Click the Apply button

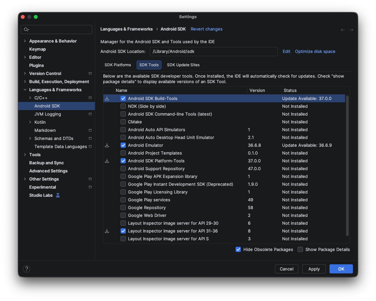pyautogui.click(x=314, y=269)
